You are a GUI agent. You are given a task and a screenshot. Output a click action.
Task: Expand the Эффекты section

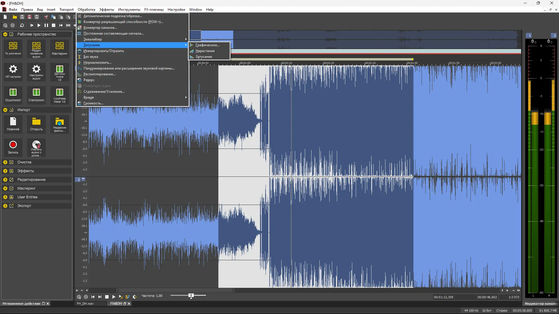point(5,171)
